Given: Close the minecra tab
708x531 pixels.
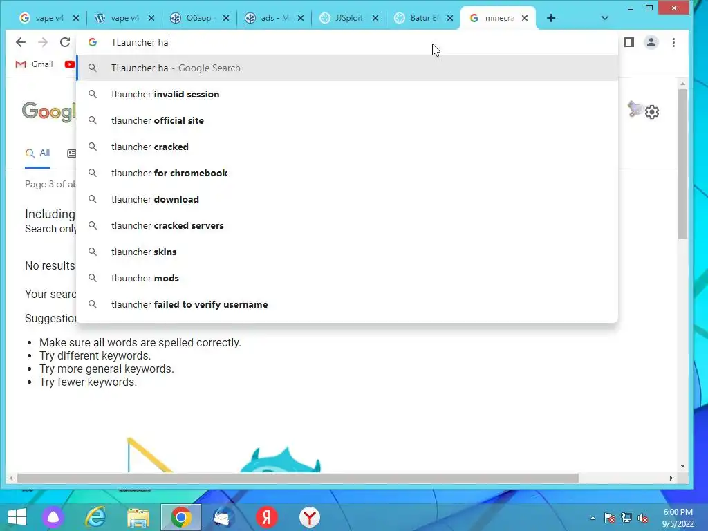Looking at the screenshot, I should tap(525, 18).
